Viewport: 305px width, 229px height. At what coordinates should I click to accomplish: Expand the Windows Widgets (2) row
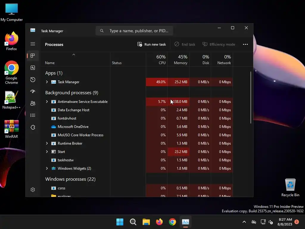tap(47, 168)
